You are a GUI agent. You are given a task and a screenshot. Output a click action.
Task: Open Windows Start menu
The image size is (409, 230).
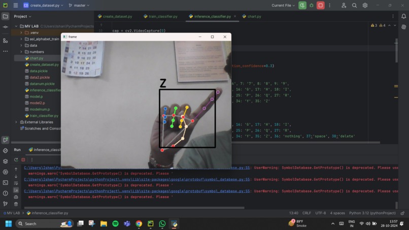[8, 224]
